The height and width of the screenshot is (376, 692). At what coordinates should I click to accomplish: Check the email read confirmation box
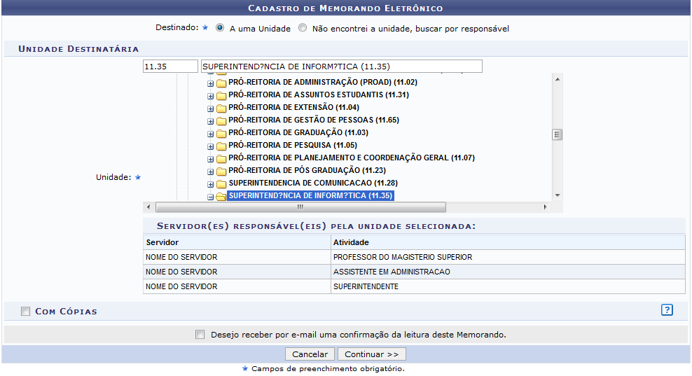(x=201, y=335)
